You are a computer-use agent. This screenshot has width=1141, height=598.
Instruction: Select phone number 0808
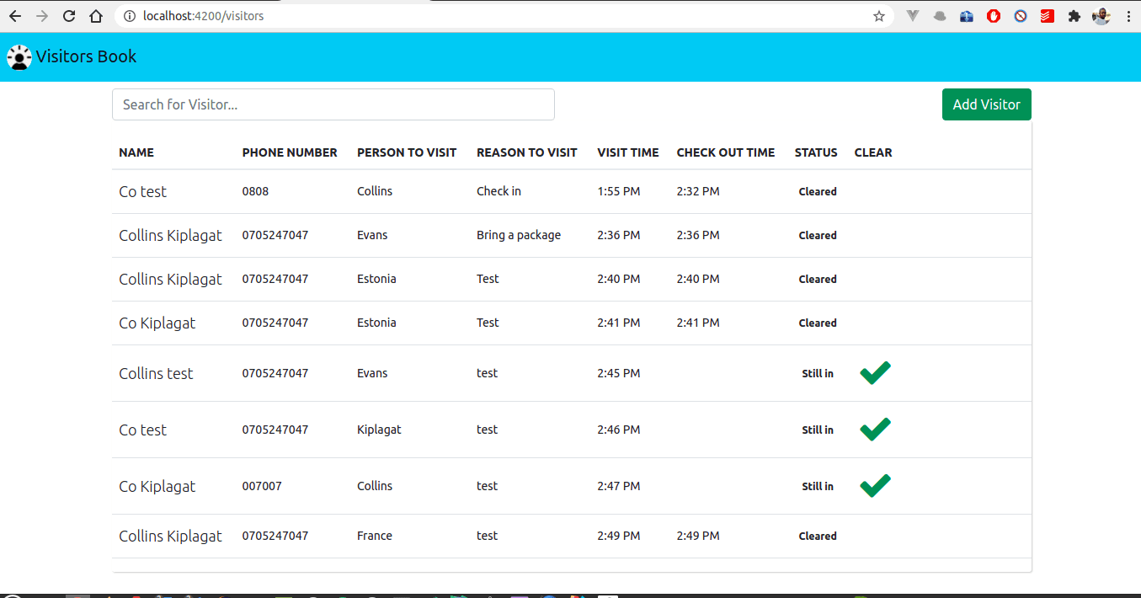pyautogui.click(x=256, y=191)
